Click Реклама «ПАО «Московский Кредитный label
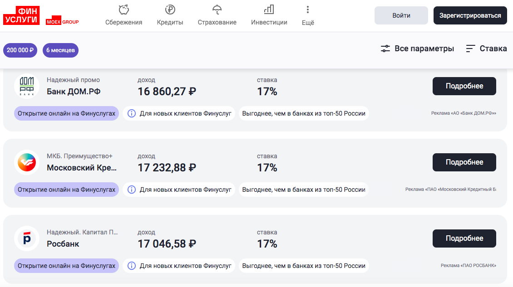The height and width of the screenshot is (287, 513). [451, 189]
